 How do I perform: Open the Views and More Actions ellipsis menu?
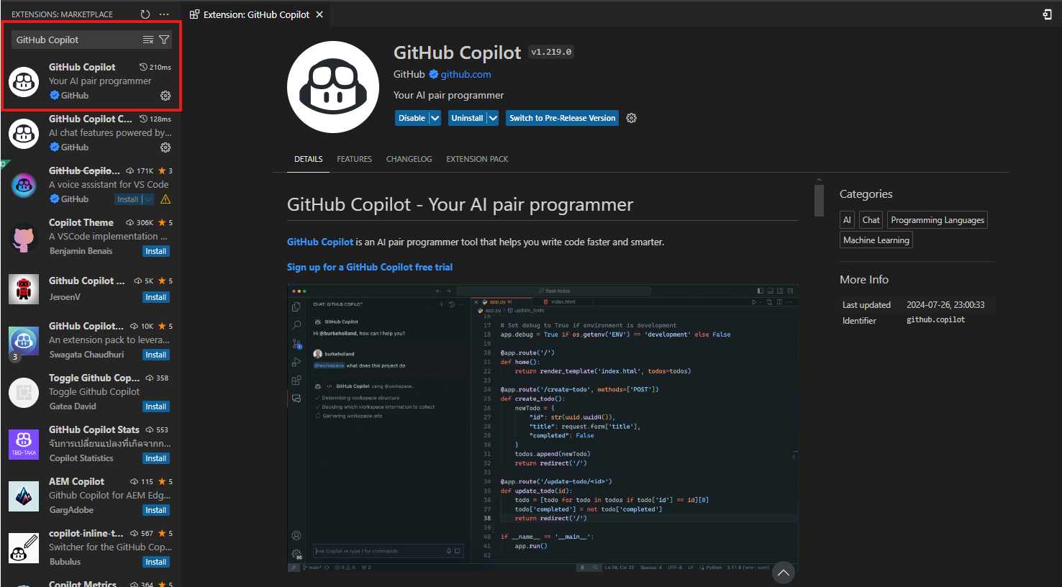[x=164, y=14]
